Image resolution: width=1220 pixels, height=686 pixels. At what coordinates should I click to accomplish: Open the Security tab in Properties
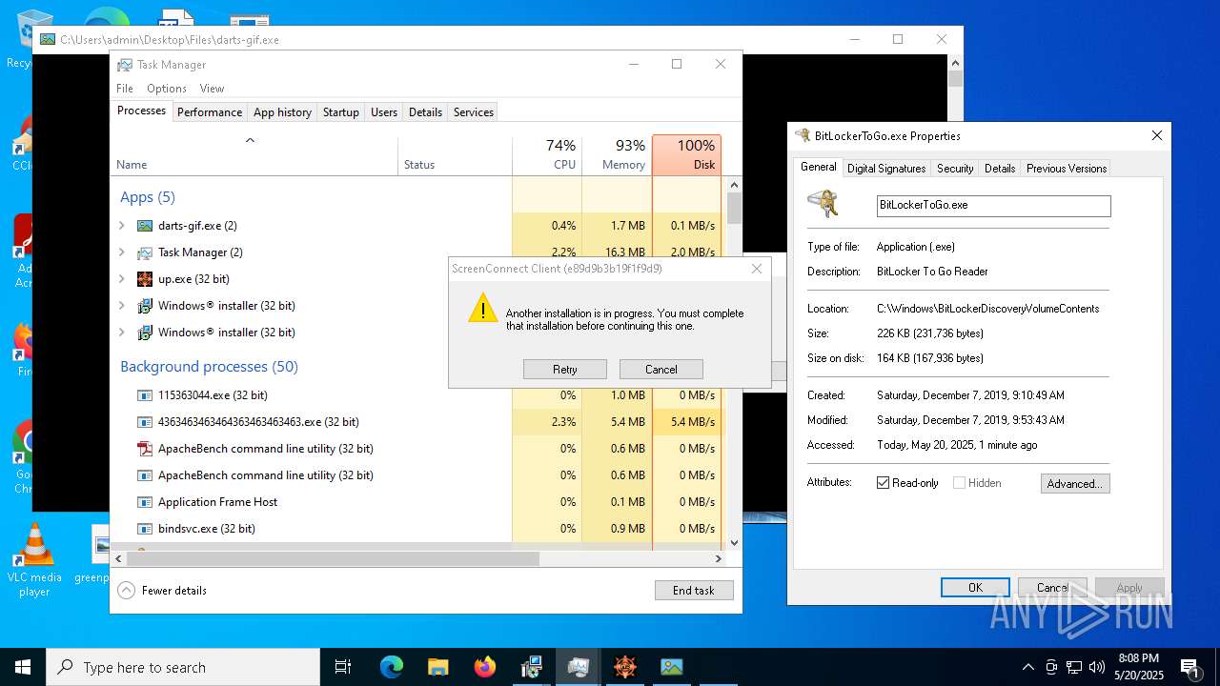[955, 168]
